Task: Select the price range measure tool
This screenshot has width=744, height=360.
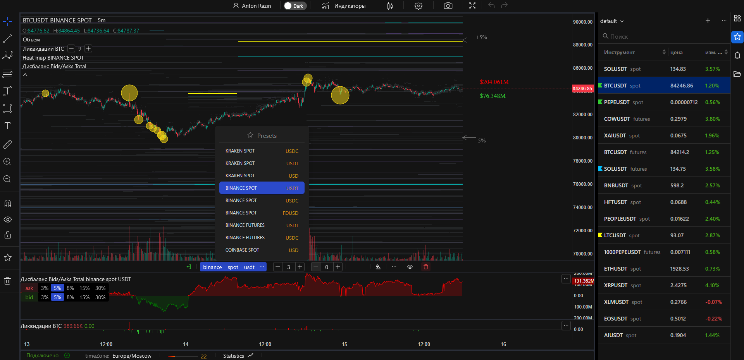Action: (x=7, y=91)
